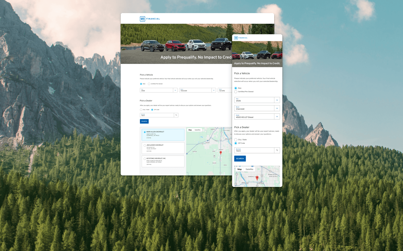The image size is (403, 251).
Task: Click the Mark Allen Chevrolet address text
Action: 153,135
